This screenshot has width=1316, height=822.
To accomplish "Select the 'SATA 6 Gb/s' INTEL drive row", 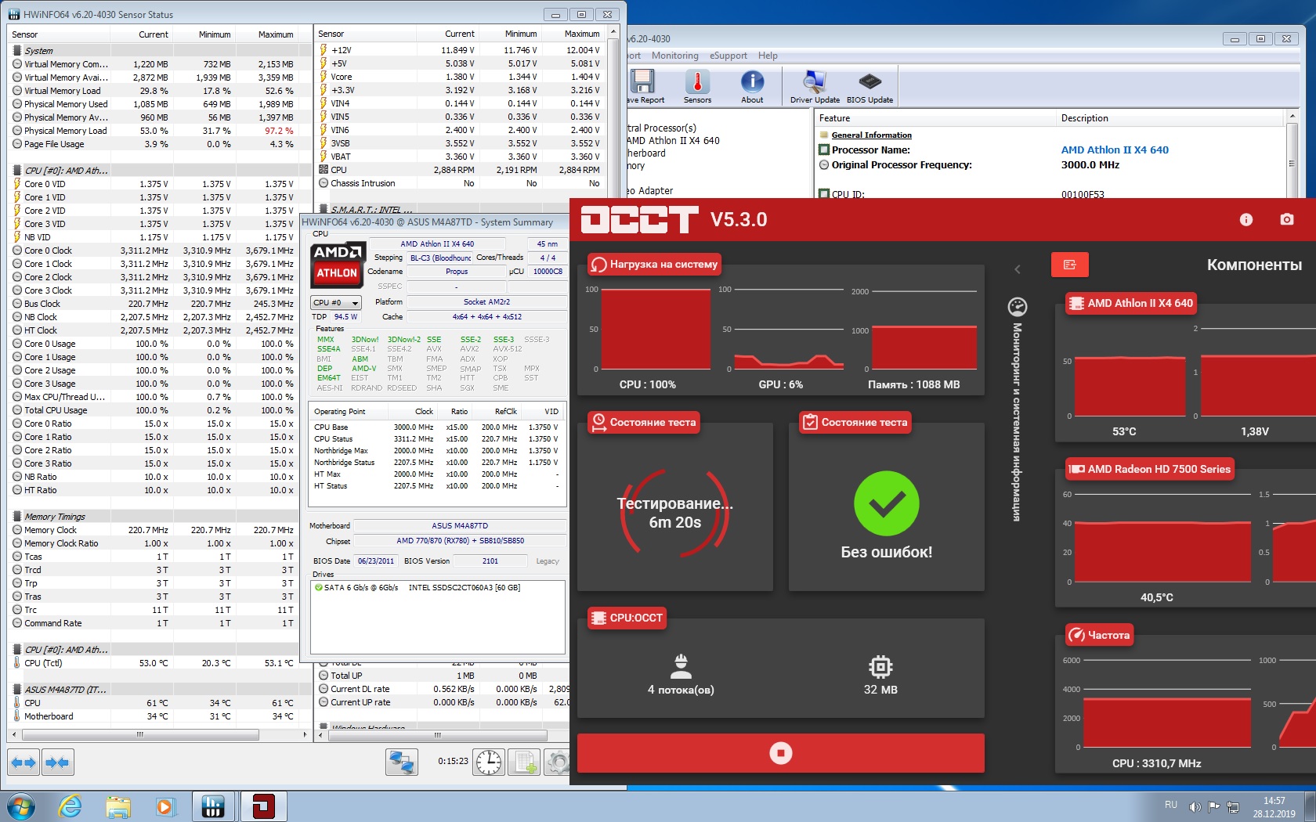I will pos(437,588).
